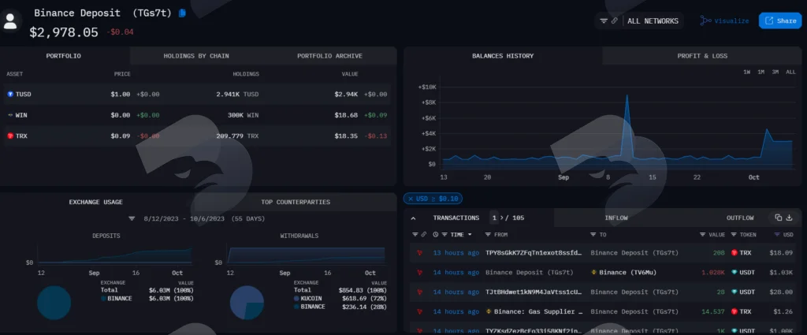807x335 pixels.
Task: Select the 3M time range
Action: click(x=775, y=72)
